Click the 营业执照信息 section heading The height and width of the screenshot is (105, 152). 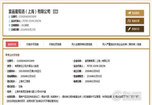13,55
